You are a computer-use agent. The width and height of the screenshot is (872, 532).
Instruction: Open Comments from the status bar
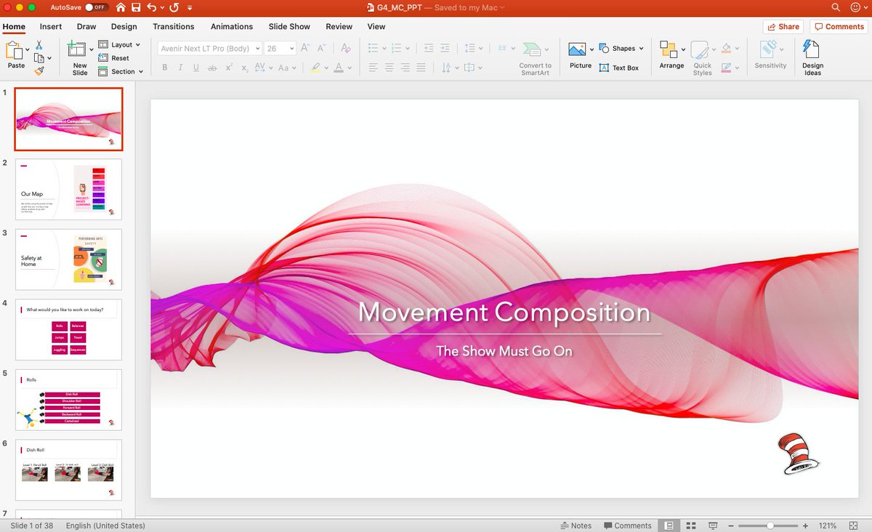(626, 525)
